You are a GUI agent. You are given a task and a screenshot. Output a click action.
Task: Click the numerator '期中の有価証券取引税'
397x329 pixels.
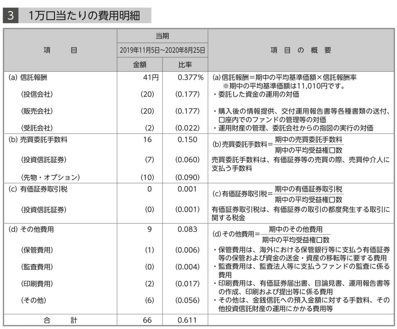308,189
